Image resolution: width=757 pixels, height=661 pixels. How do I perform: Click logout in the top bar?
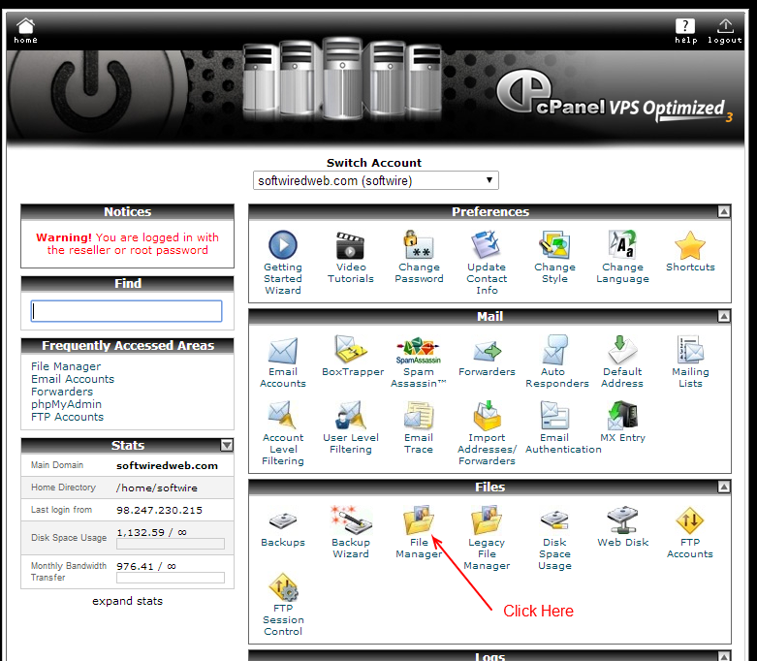click(x=725, y=30)
